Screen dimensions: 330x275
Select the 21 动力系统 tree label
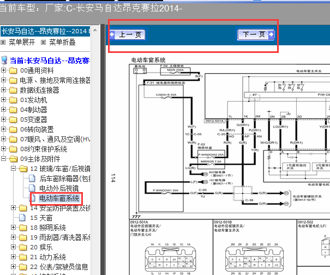click(x=48, y=257)
